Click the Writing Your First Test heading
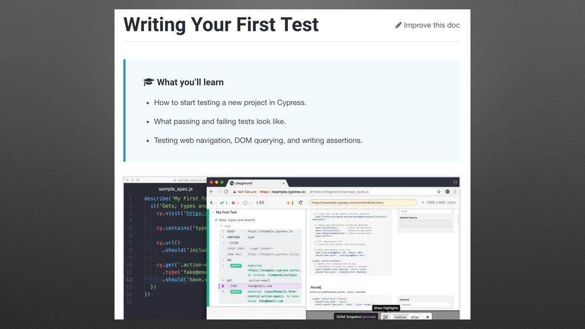Image resolution: width=585 pixels, height=329 pixels. pos(221,25)
